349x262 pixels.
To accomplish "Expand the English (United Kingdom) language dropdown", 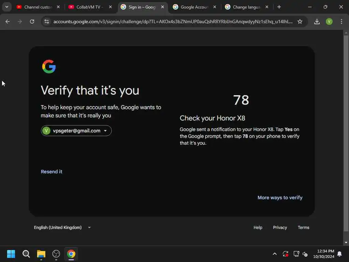I will 62,228.
